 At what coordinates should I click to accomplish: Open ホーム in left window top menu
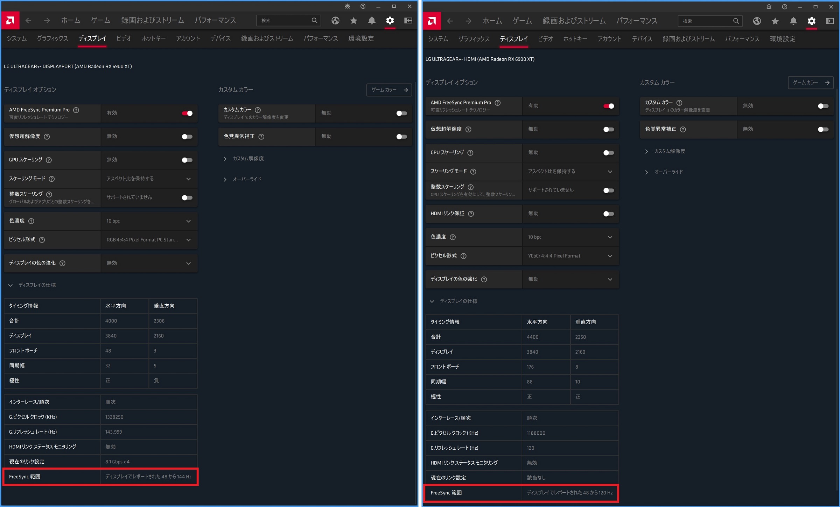(x=71, y=21)
